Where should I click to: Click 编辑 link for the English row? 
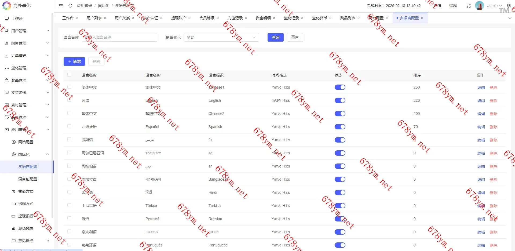click(x=481, y=101)
